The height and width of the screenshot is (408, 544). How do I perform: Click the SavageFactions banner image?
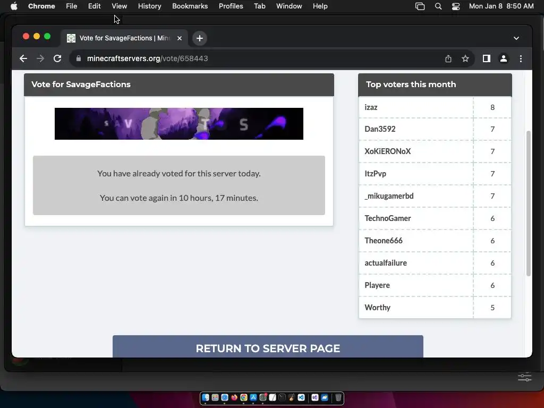(179, 124)
